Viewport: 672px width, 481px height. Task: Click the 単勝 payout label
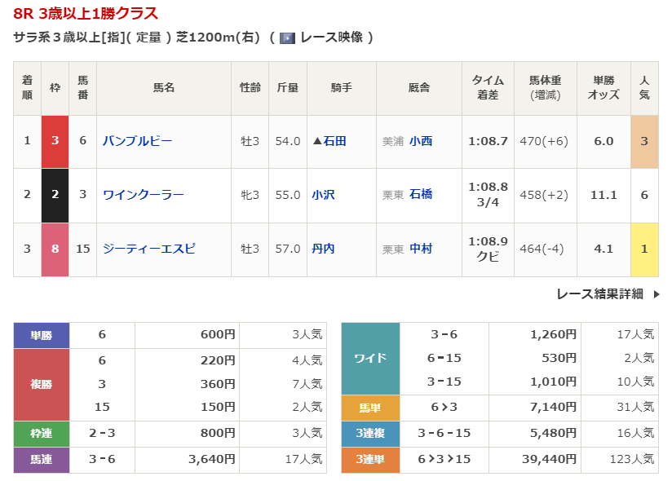click(42, 334)
